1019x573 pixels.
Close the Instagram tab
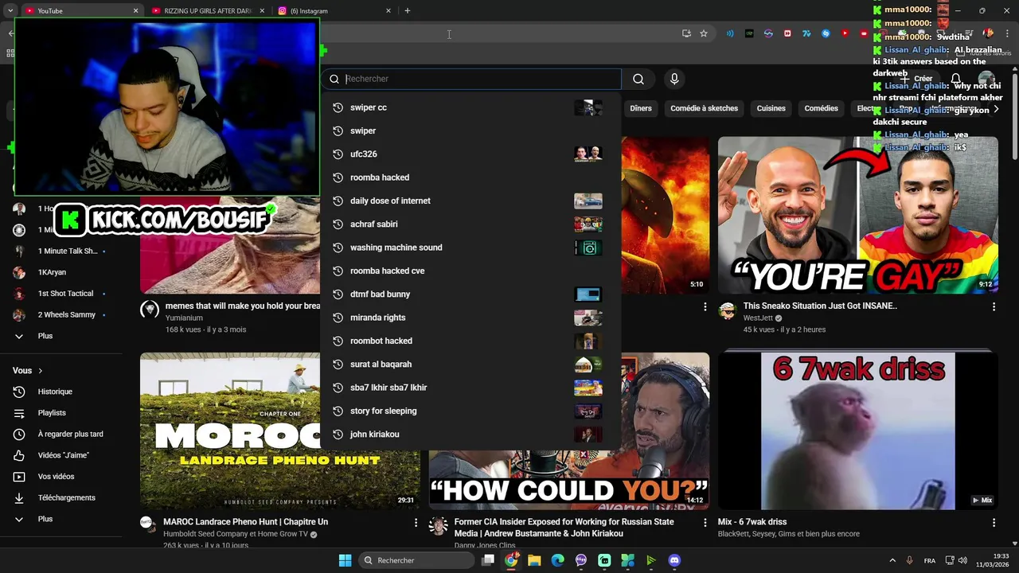[x=388, y=11]
